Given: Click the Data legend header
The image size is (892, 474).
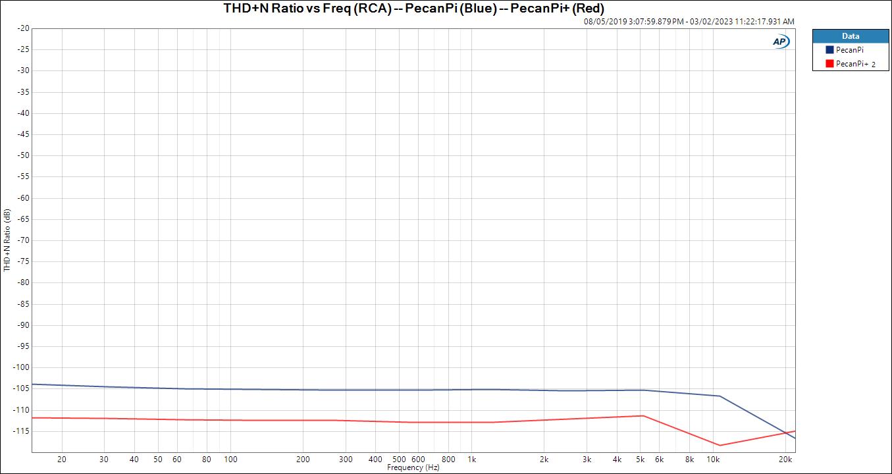Looking at the screenshot, I should 850,36.
